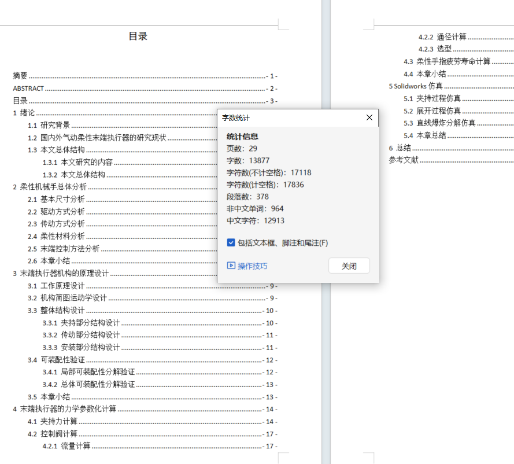Go to 3.3 整体结构设计
The image size is (514, 464).
(153, 311)
